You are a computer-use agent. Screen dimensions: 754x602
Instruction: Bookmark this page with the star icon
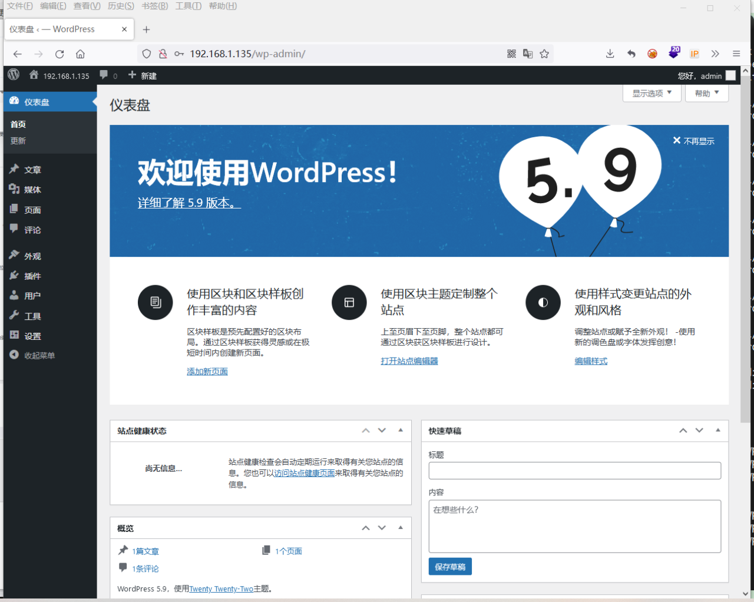[x=544, y=54]
